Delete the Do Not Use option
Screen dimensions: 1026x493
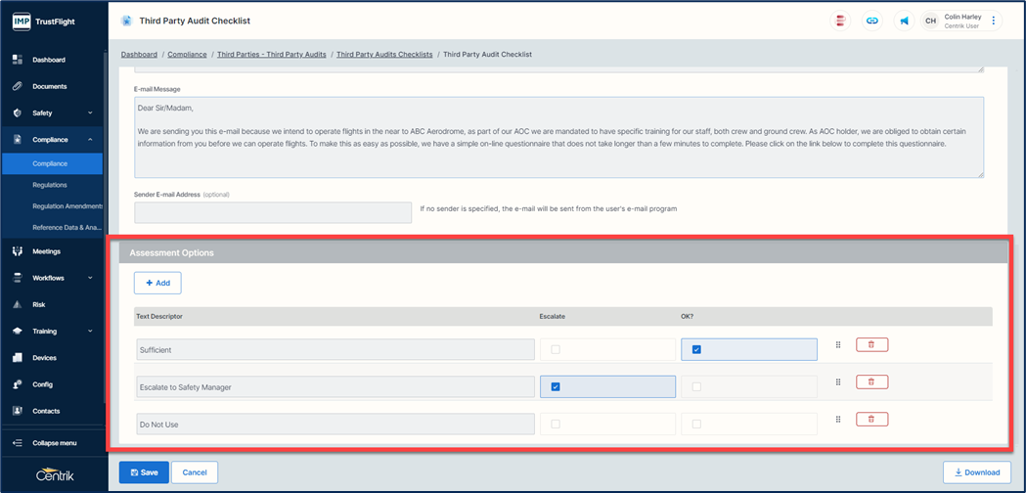(871, 419)
